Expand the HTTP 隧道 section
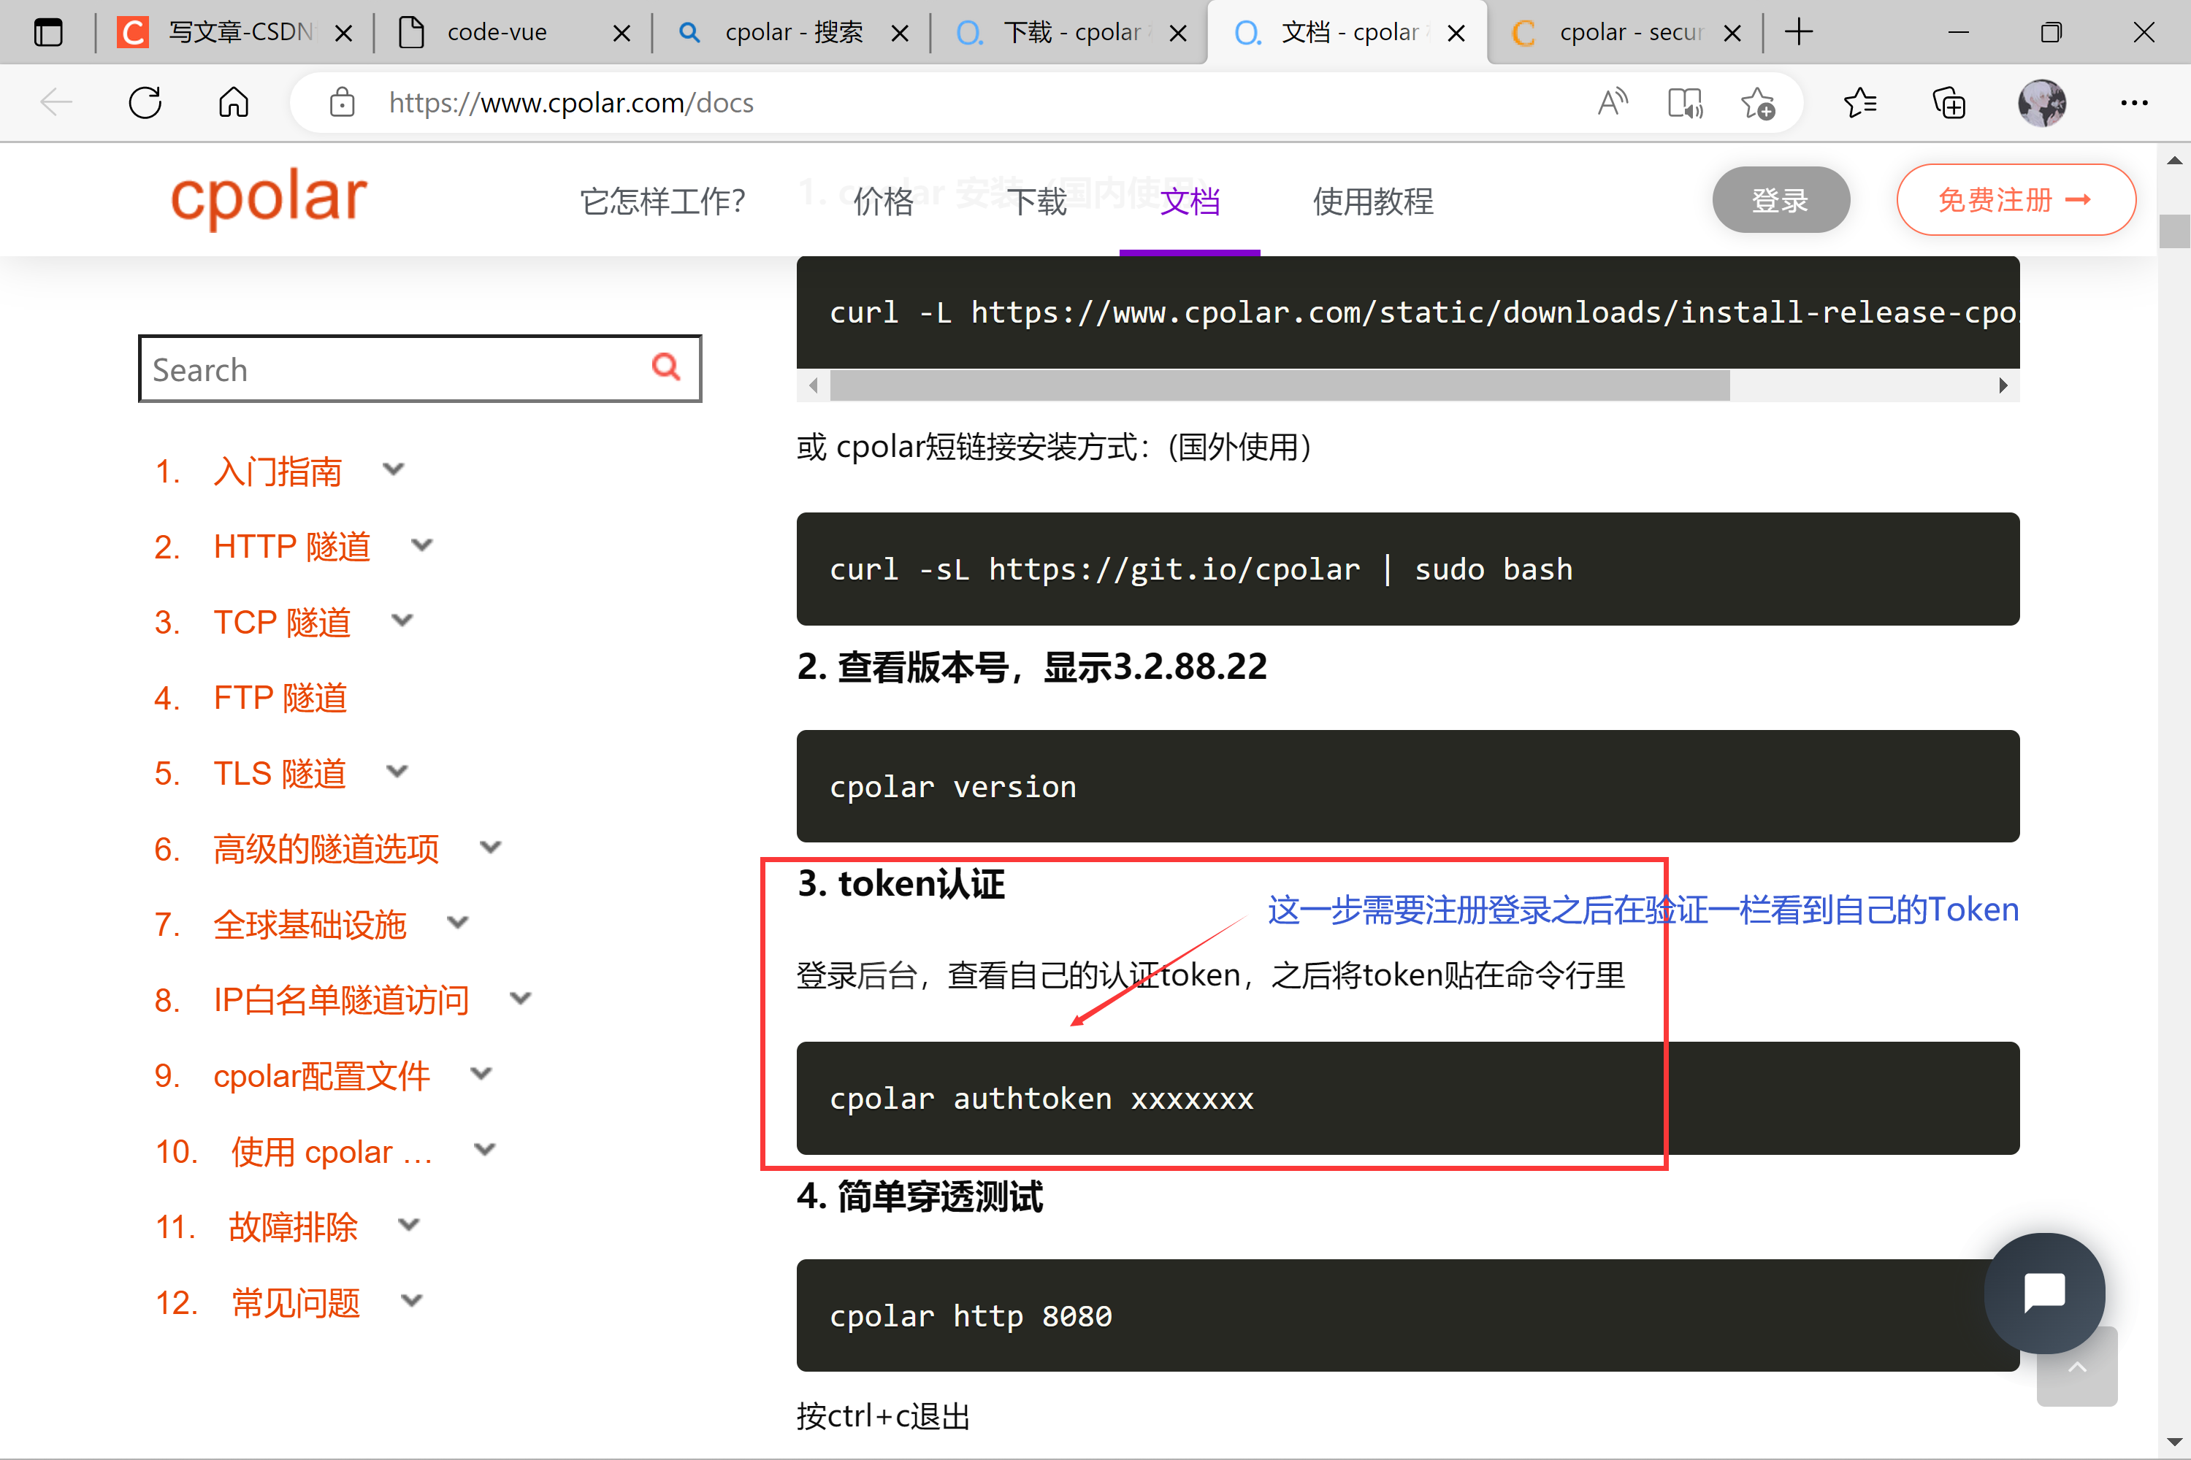The image size is (2191, 1460). pyautogui.click(x=421, y=545)
